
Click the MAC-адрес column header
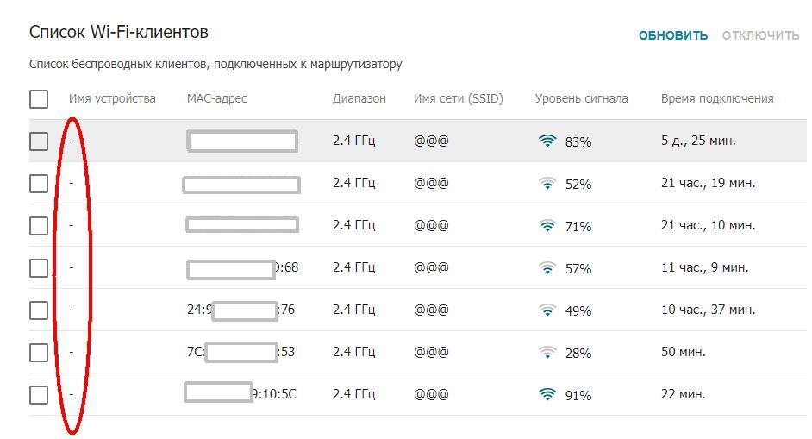(x=216, y=98)
